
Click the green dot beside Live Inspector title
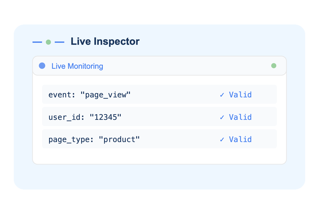(48, 42)
